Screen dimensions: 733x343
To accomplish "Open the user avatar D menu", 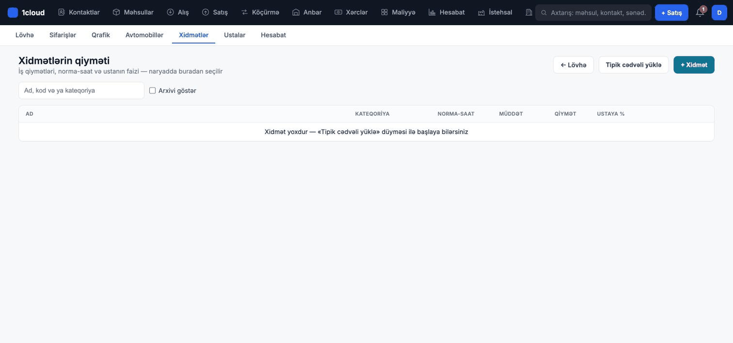I will (719, 13).
